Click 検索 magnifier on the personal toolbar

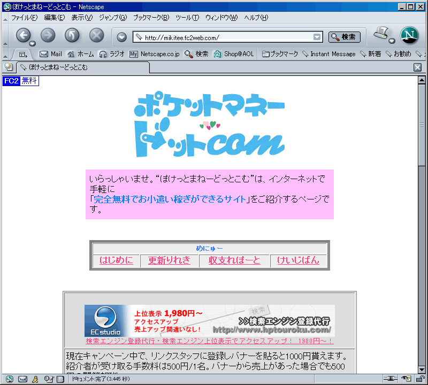point(196,54)
